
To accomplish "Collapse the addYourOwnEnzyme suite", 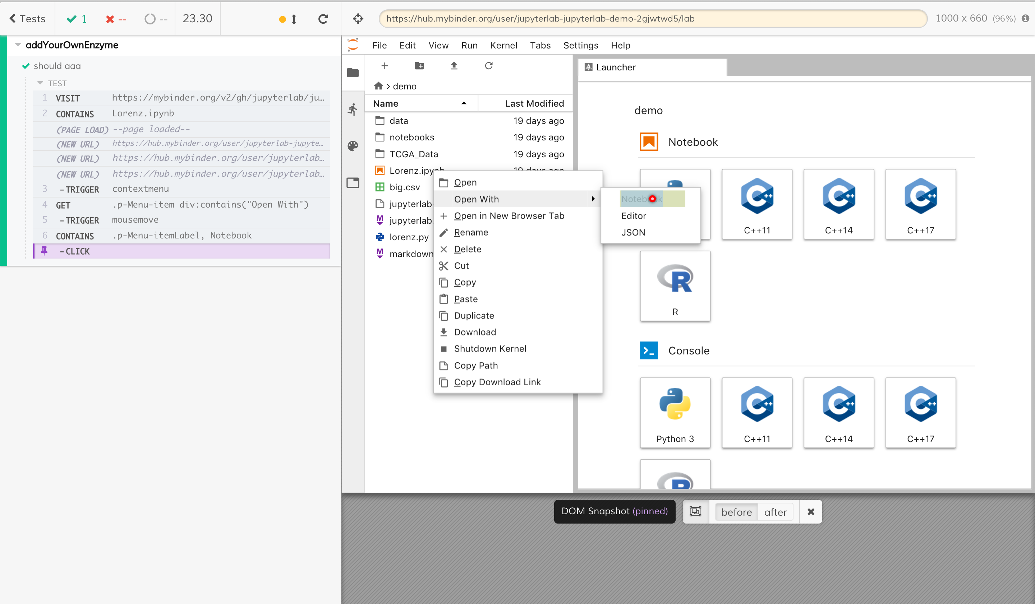I will pyautogui.click(x=18, y=45).
